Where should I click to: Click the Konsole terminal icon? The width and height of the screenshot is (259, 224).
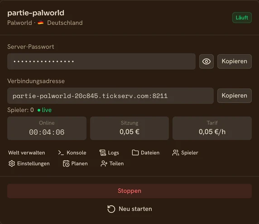click(x=61, y=153)
